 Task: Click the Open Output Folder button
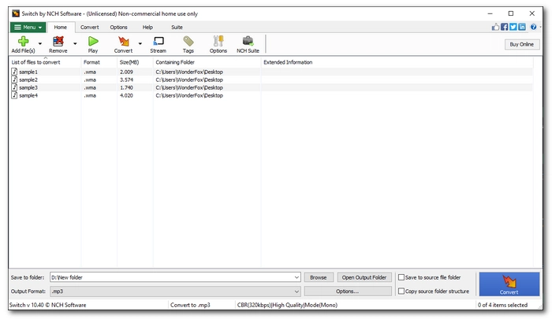[364, 277]
